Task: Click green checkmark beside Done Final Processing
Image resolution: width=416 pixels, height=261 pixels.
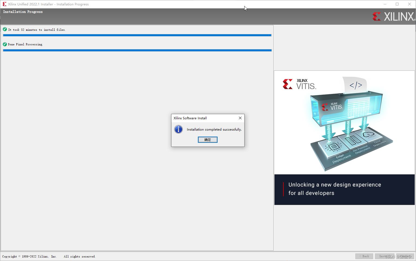Action: point(5,44)
